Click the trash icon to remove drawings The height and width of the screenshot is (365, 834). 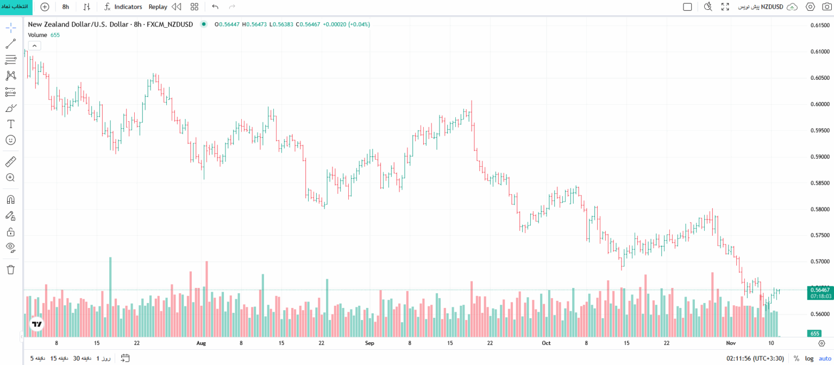click(x=11, y=269)
